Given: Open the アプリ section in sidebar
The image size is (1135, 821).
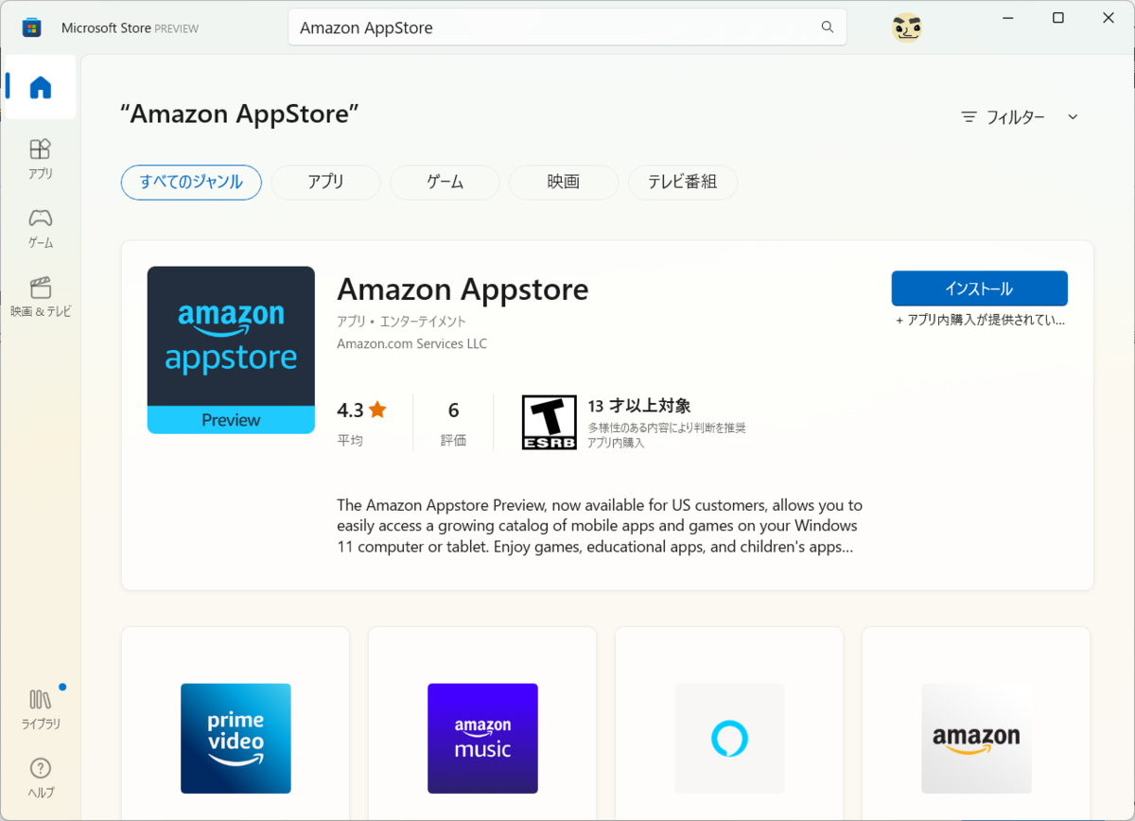Looking at the screenshot, I should pyautogui.click(x=40, y=159).
